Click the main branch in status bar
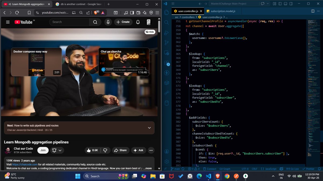This screenshot has height=181, width=323. click(x=175, y=169)
